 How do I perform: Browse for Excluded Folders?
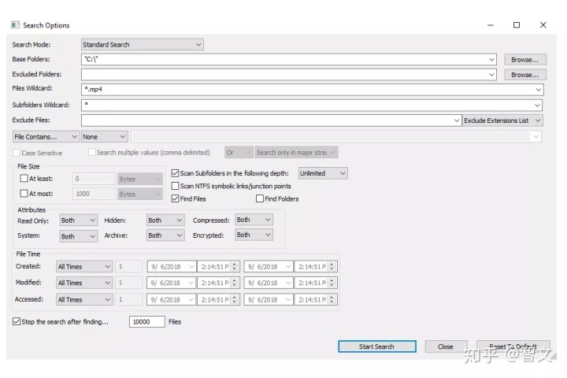[524, 75]
